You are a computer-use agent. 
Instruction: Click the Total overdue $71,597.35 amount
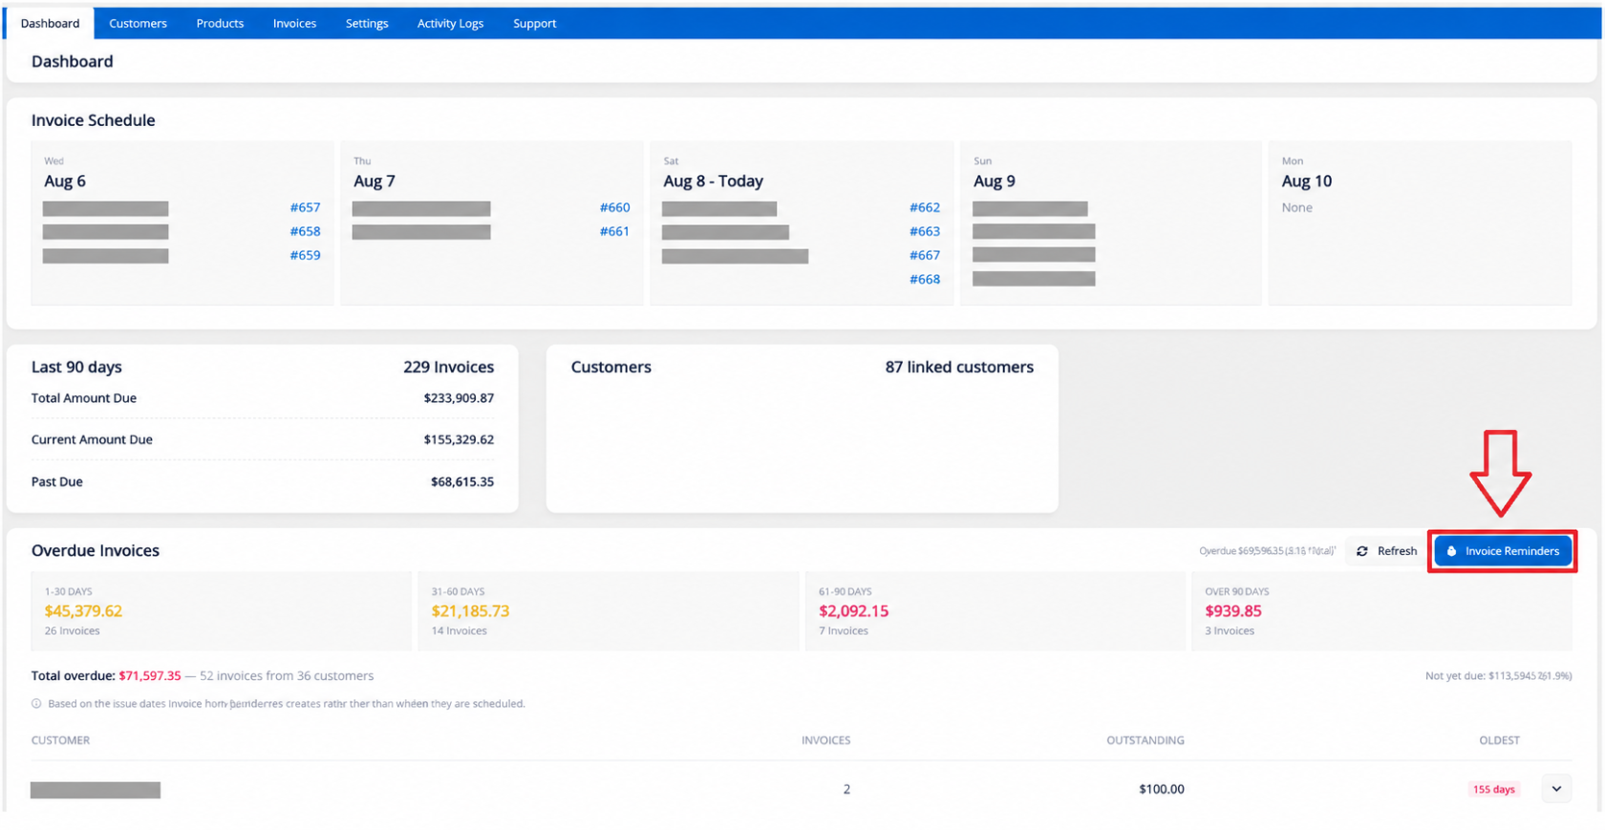(150, 675)
